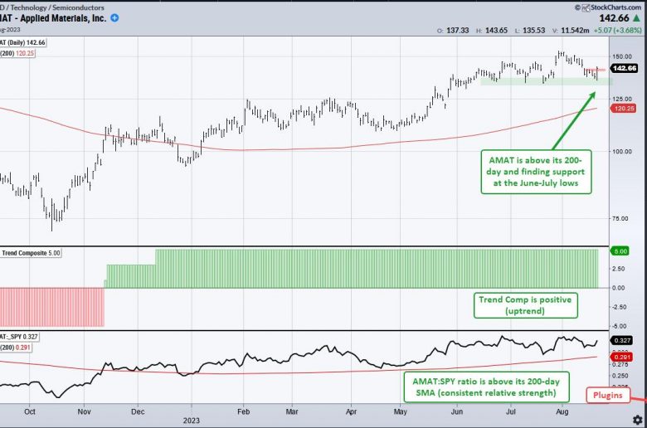This screenshot has width=647, height=428.
Task: Click the 2.50 Trend Composite axis label
Action: [618, 269]
